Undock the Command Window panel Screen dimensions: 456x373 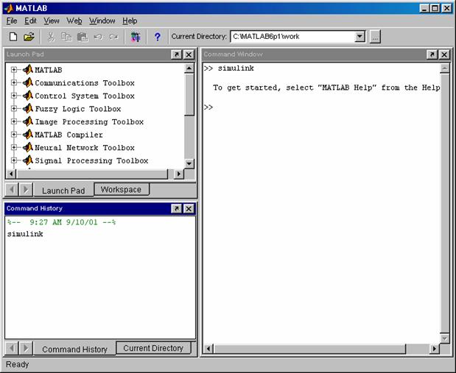point(433,54)
